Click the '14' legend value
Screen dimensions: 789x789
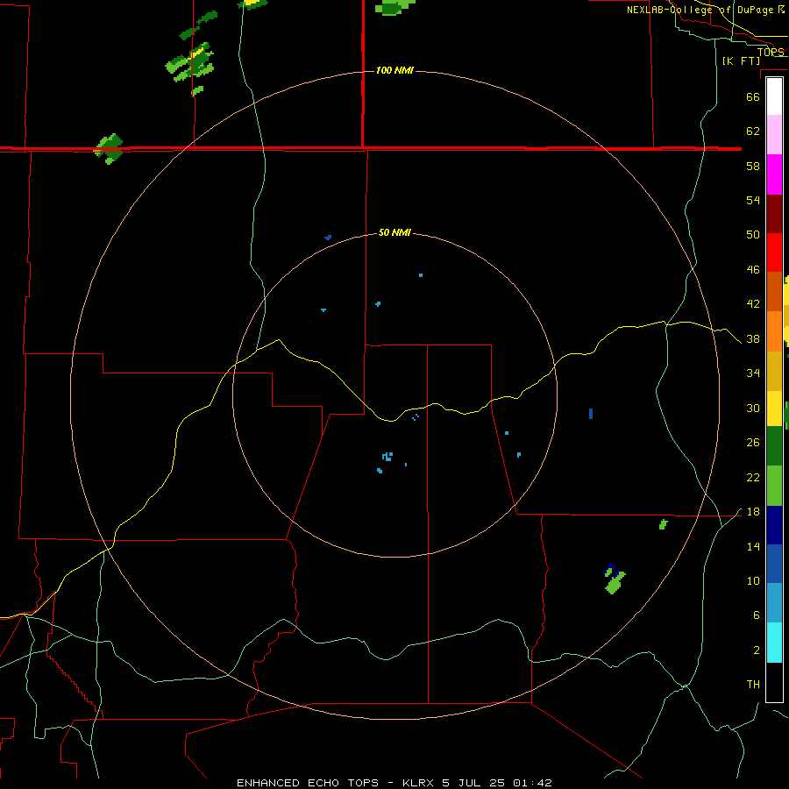tap(753, 546)
